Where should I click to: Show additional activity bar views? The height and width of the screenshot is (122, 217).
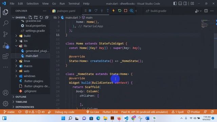(5, 67)
